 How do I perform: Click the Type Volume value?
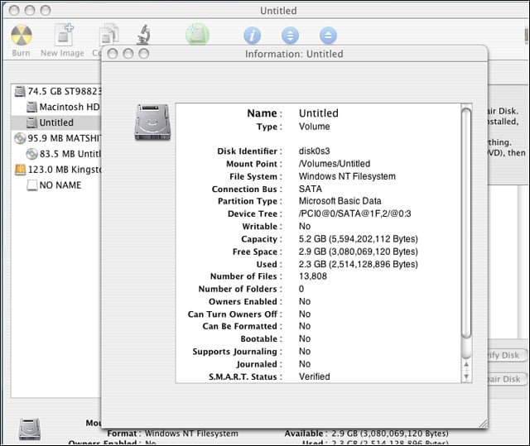[x=315, y=127]
